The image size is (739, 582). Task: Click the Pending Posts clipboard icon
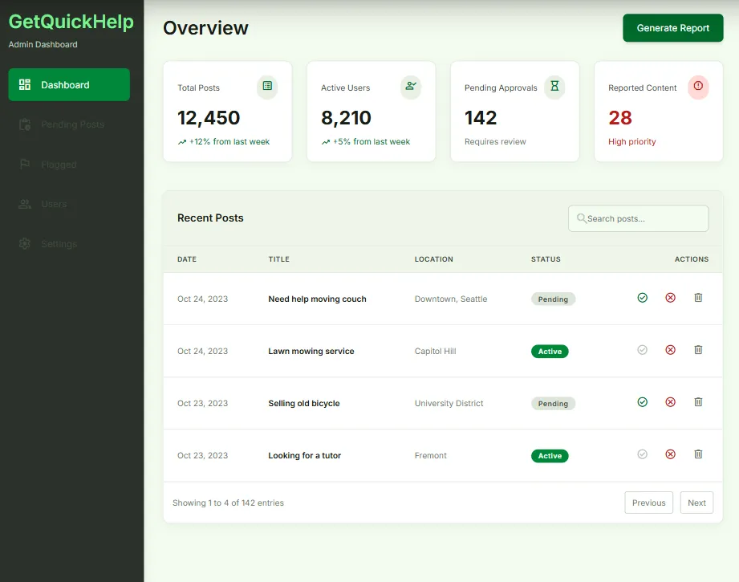pyautogui.click(x=25, y=124)
